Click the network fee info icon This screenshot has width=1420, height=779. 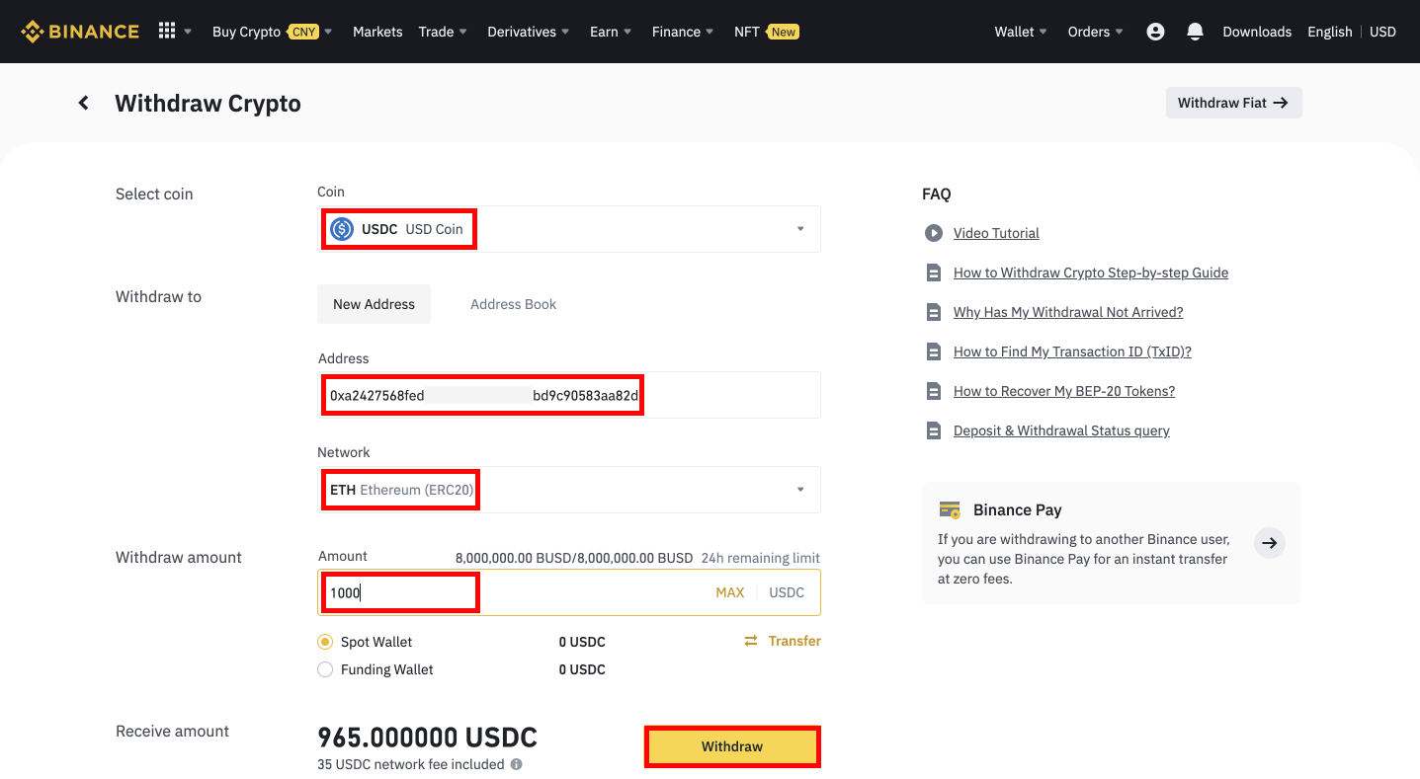[x=516, y=764]
